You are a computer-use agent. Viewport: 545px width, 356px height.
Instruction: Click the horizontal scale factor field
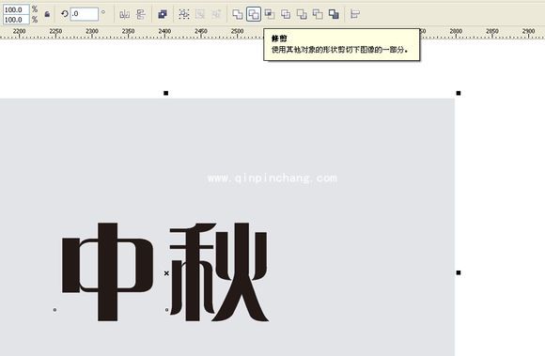click(x=16, y=9)
